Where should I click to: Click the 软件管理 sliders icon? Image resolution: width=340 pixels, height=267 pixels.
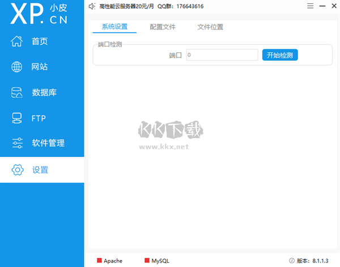point(17,143)
